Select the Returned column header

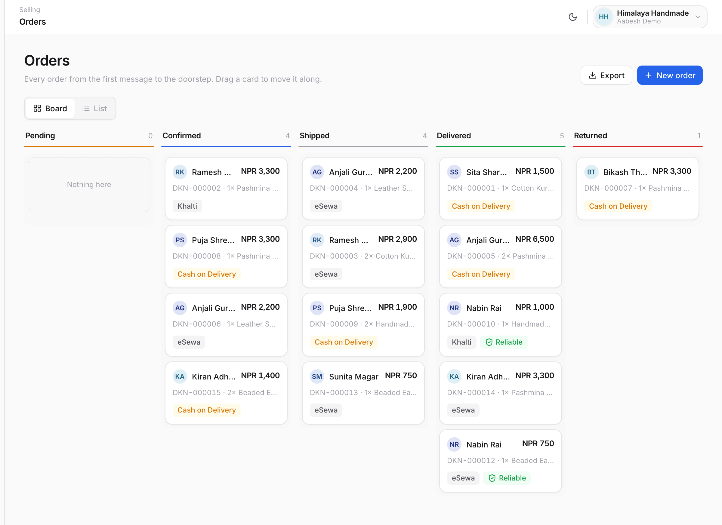coord(638,136)
